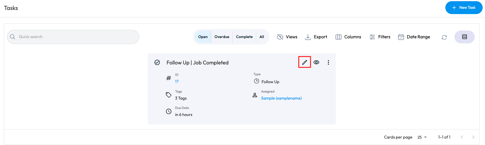Open the Views option

point(287,37)
